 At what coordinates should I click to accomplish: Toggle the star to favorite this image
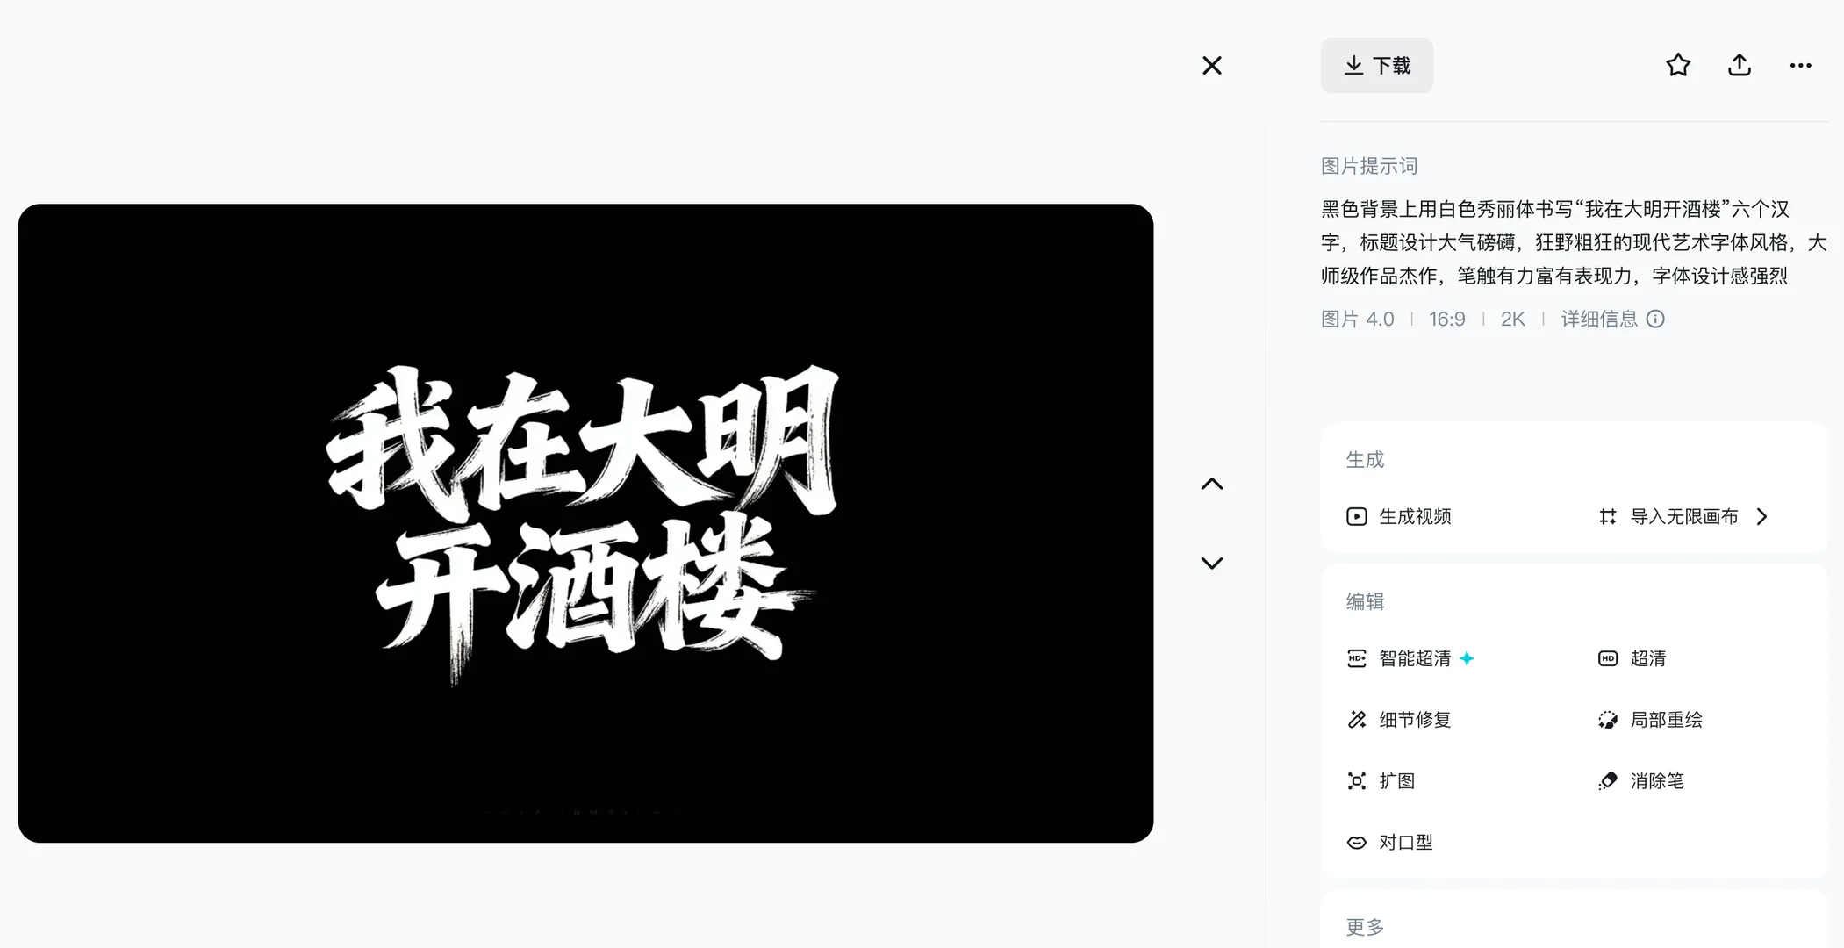pyautogui.click(x=1678, y=65)
